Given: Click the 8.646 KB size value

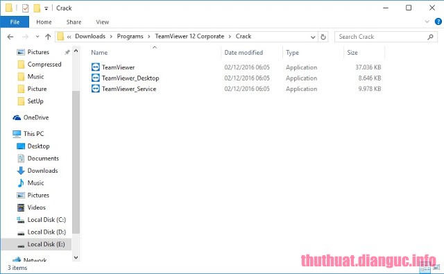Looking at the screenshot, I should 370,78.
